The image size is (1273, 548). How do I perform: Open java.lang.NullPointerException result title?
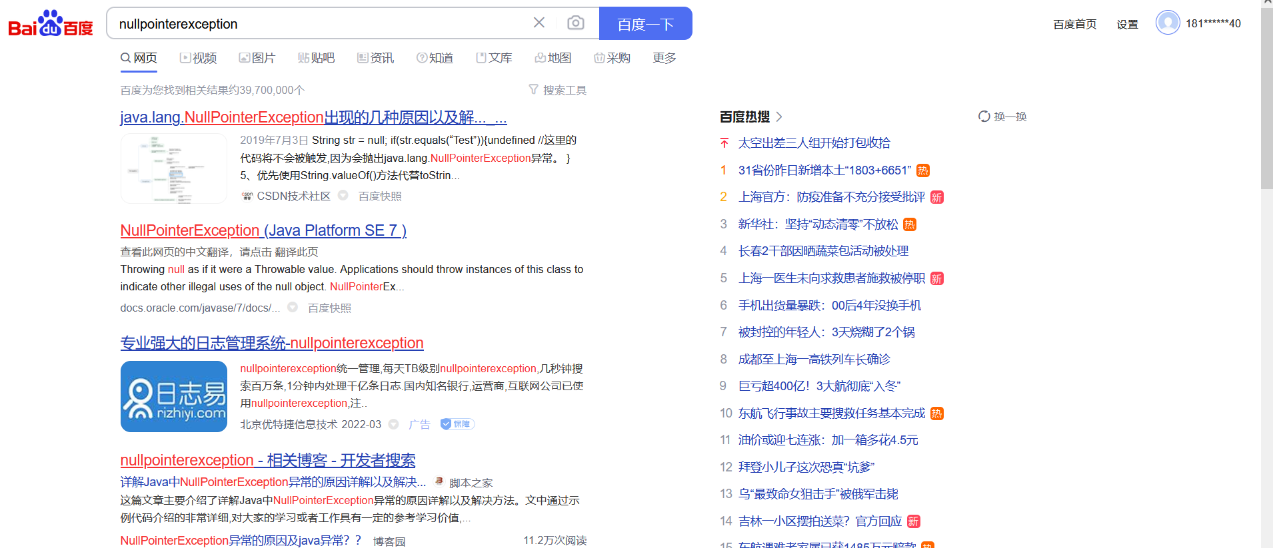pos(313,117)
